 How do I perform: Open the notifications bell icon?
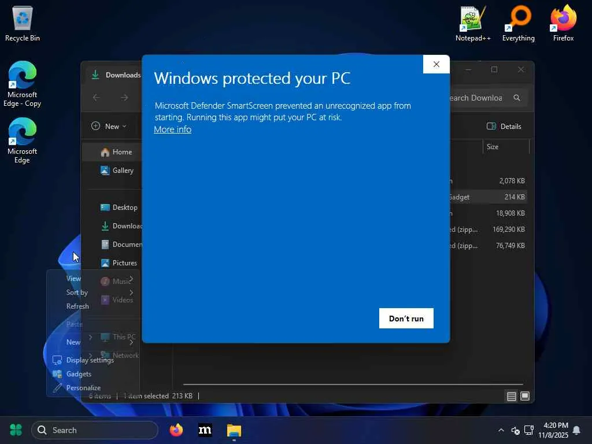point(576,430)
